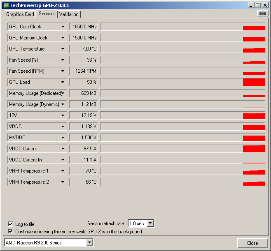The height and width of the screenshot is (251, 271).
Task: Expand the VRM Temperature 2 dropdown
Action: pyautogui.click(x=63, y=182)
